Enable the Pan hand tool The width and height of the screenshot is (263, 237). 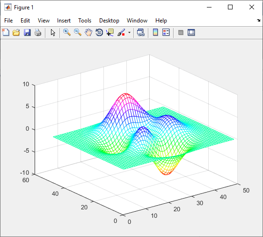[88, 32]
